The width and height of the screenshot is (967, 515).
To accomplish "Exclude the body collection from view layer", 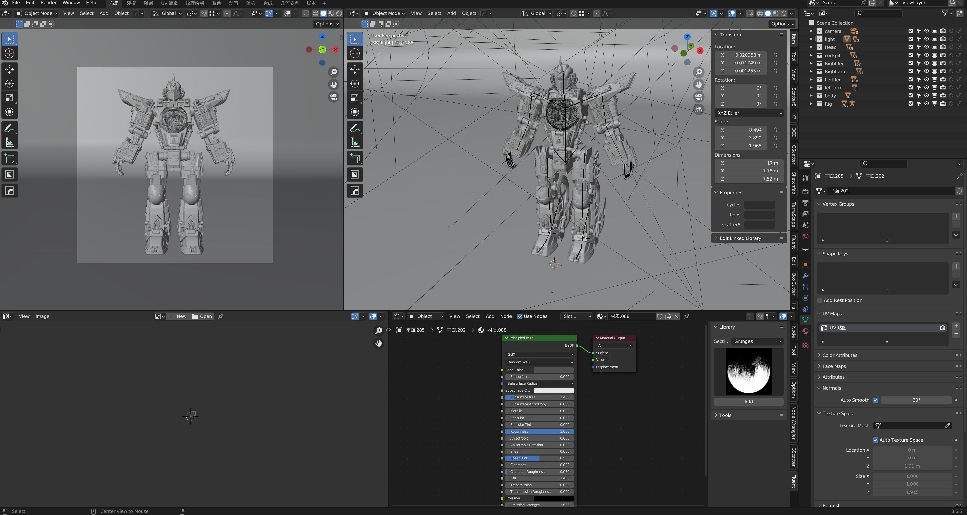I will (910, 96).
